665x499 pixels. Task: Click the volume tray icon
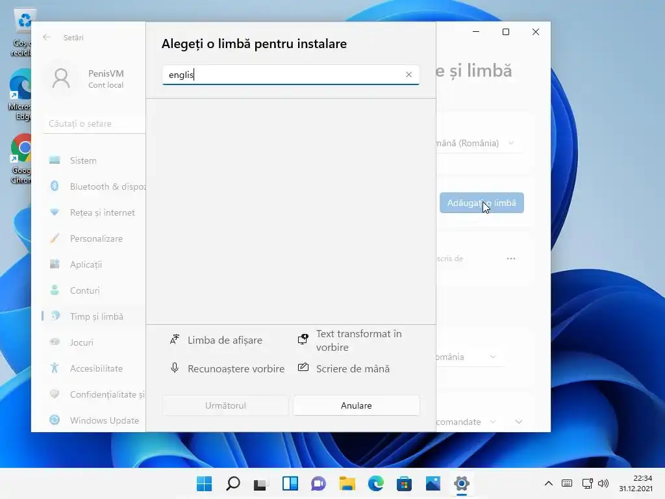pos(603,483)
